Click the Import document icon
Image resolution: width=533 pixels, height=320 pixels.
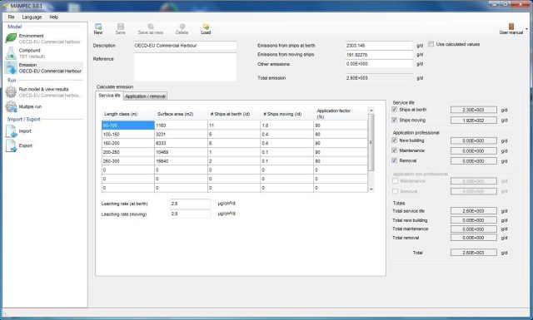point(11,131)
